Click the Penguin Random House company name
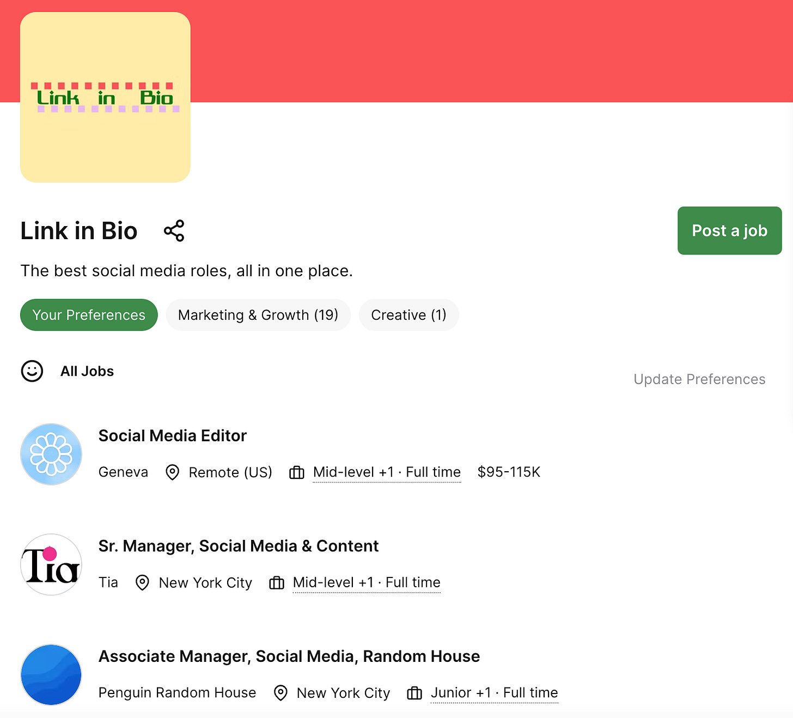 coord(177,692)
